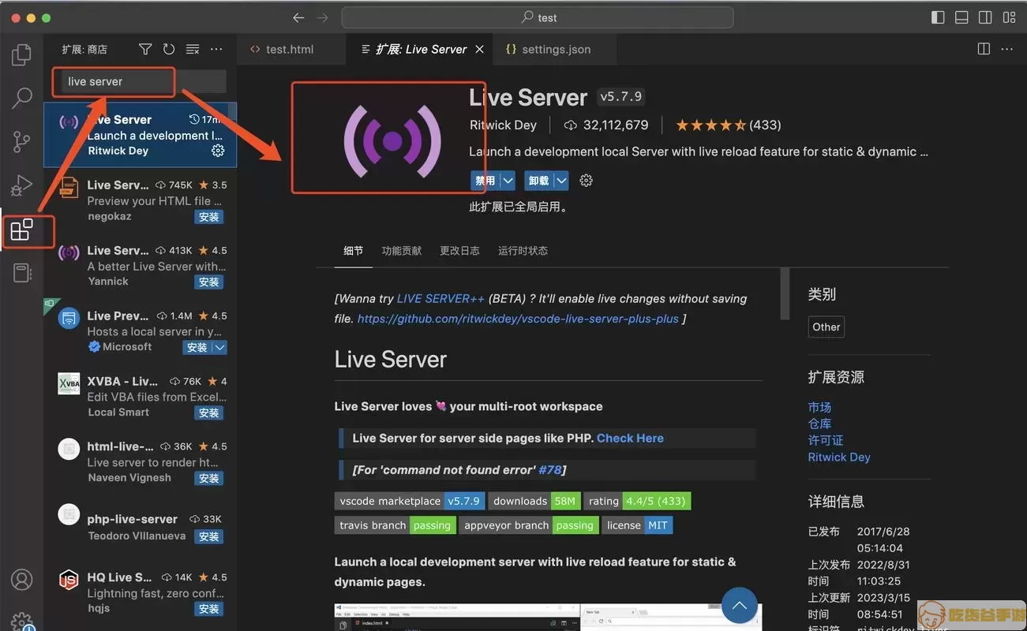Open editor more actions ellipsis

coord(1007,49)
